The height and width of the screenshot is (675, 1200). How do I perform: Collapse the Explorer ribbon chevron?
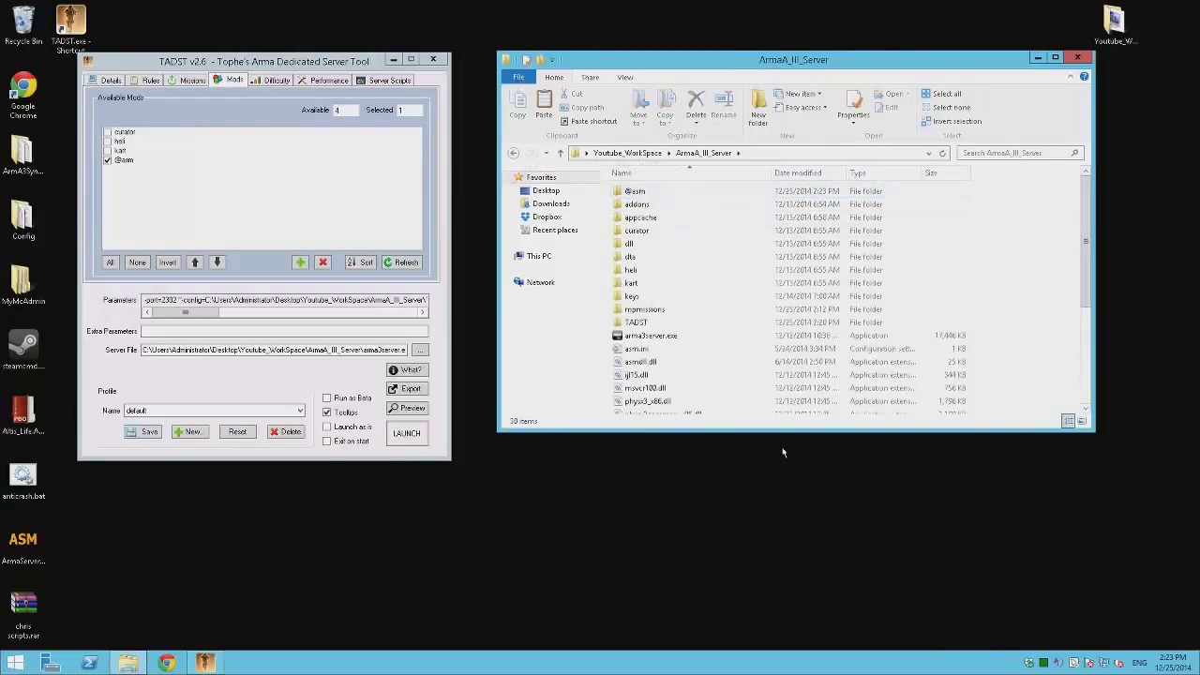[1071, 77]
